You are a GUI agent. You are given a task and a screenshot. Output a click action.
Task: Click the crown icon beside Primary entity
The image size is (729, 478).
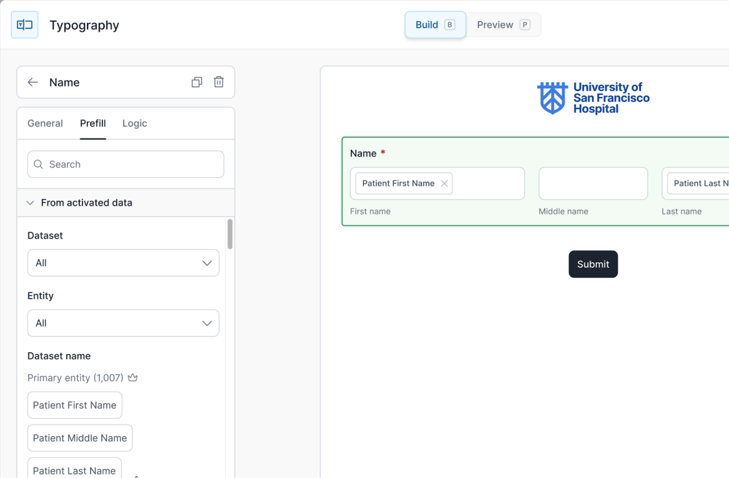pos(133,377)
